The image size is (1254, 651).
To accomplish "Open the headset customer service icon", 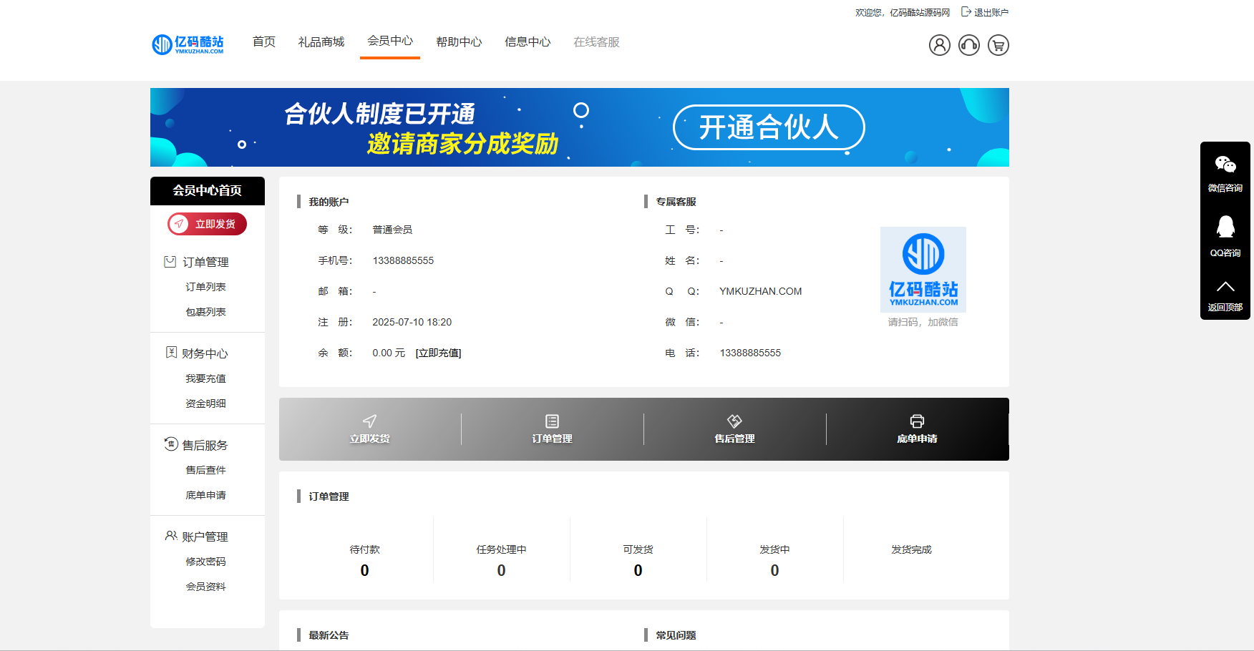I will point(968,45).
